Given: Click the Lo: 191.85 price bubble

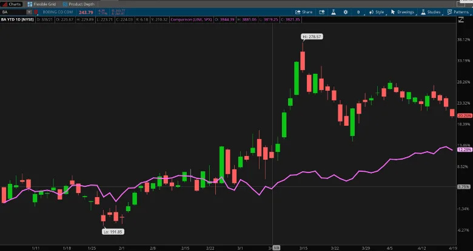Looking at the screenshot, I should pyautogui.click(x=112, y=232).
